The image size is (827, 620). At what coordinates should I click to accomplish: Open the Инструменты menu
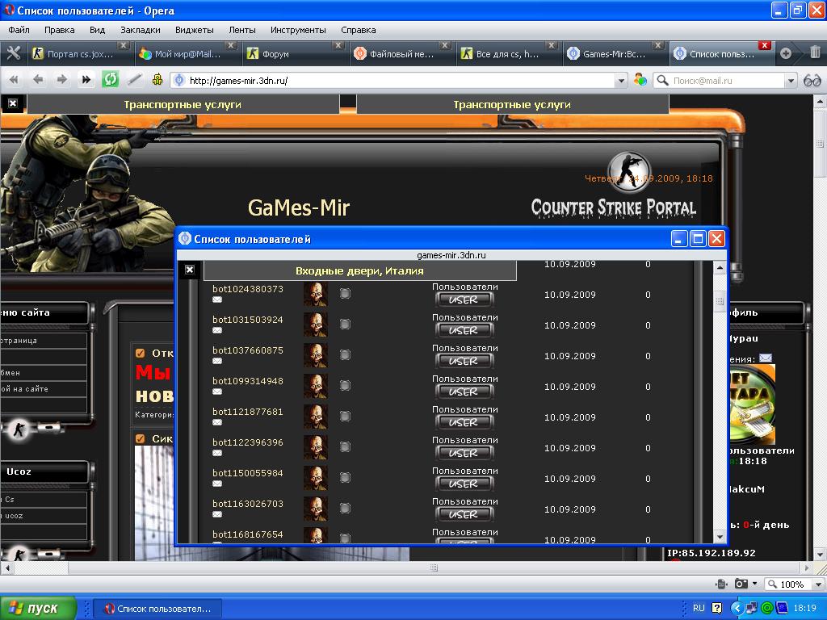pyautogui.click(x=298, y=30)
